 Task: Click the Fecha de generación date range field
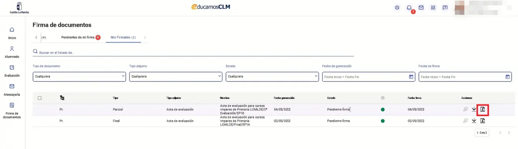(x=369, y=76)
